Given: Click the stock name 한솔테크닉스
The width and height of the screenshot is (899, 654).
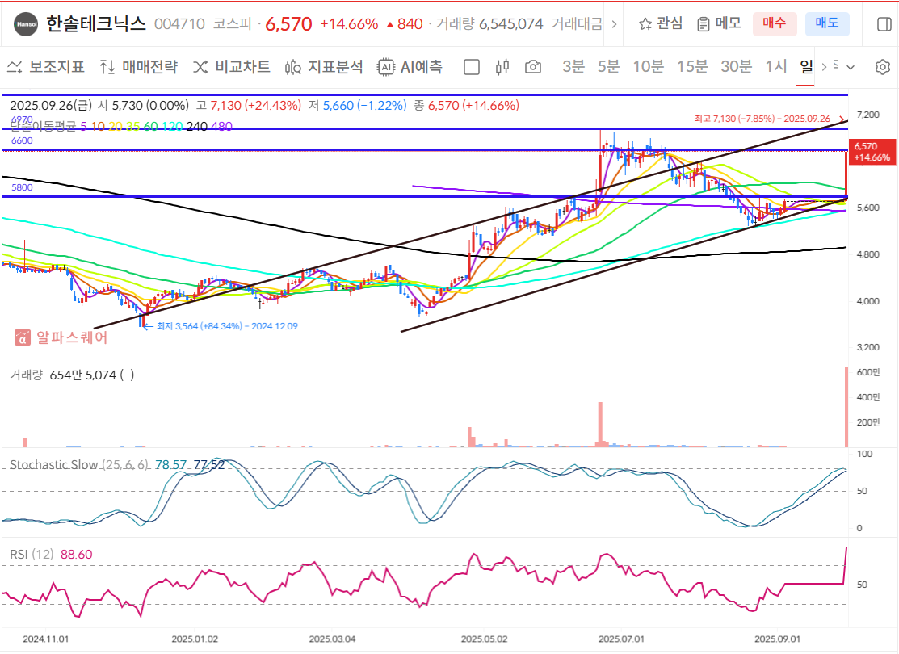Looking at the screenshot, I should pyautogui.click(x=96, y=23).
